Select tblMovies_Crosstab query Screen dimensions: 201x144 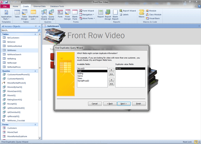tap(20, 120)
